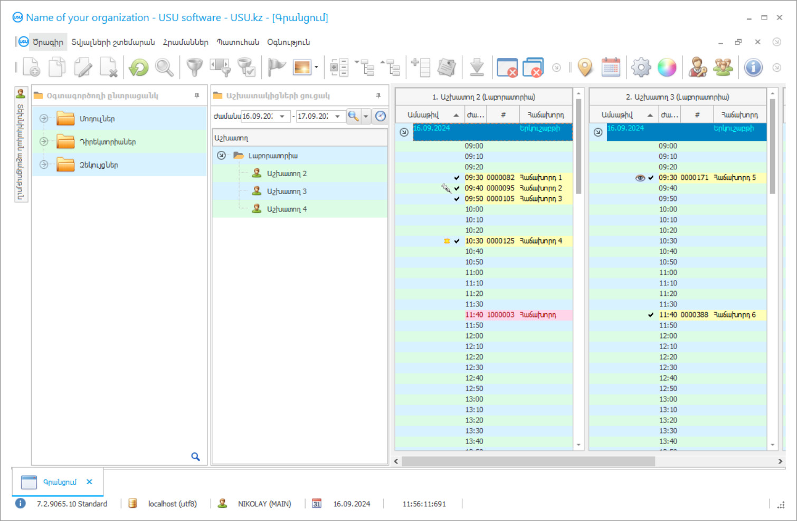The image size is (797, 521).
Task: Collapse the 16.09.2024 group in first schedule
Action: coord(404,132)
